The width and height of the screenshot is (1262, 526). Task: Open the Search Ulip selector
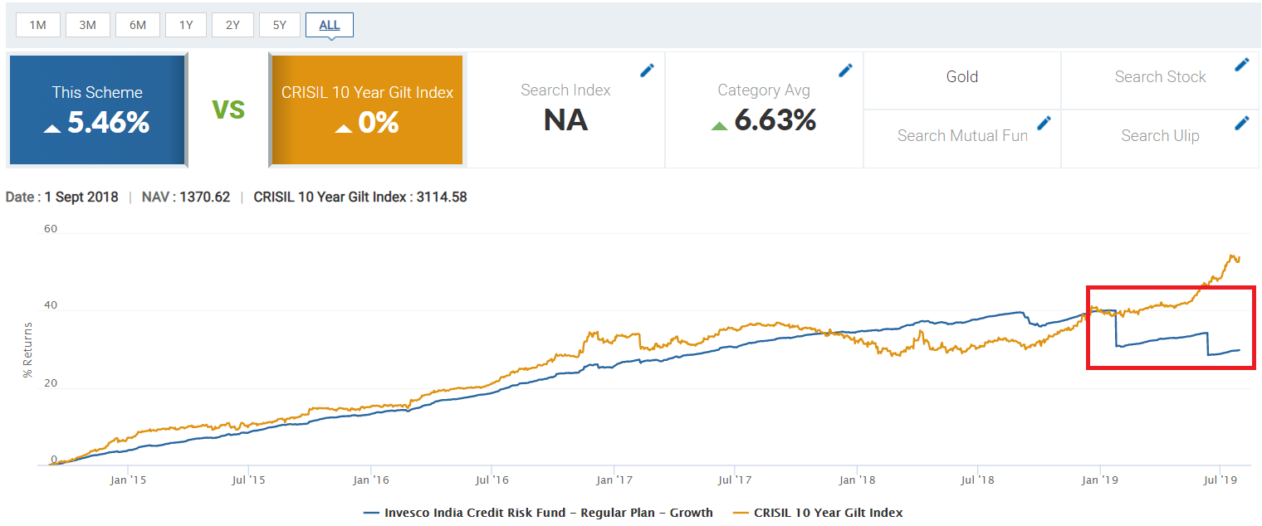(x=1160, y=135)
